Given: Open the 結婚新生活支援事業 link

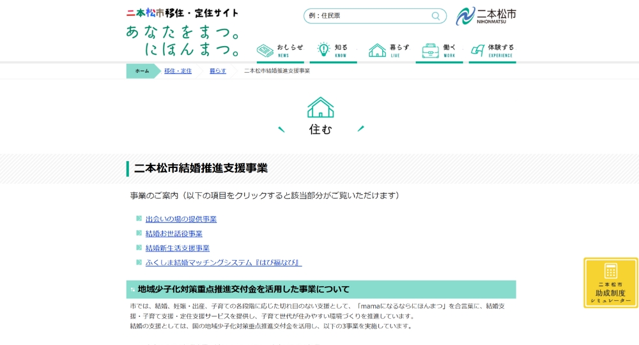Looking at the screenshot, I should coord(177,249).
